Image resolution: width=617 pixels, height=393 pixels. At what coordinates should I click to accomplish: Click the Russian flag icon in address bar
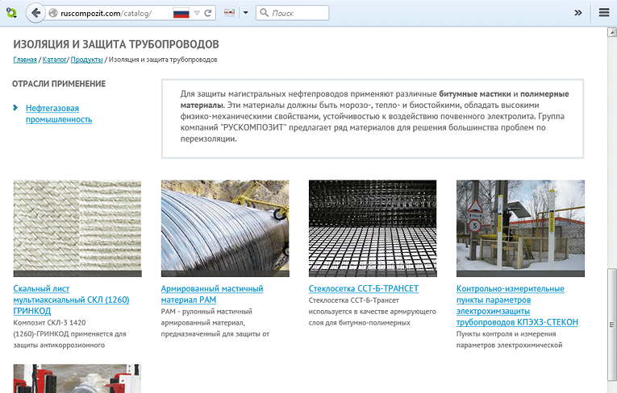coord(181,13)
